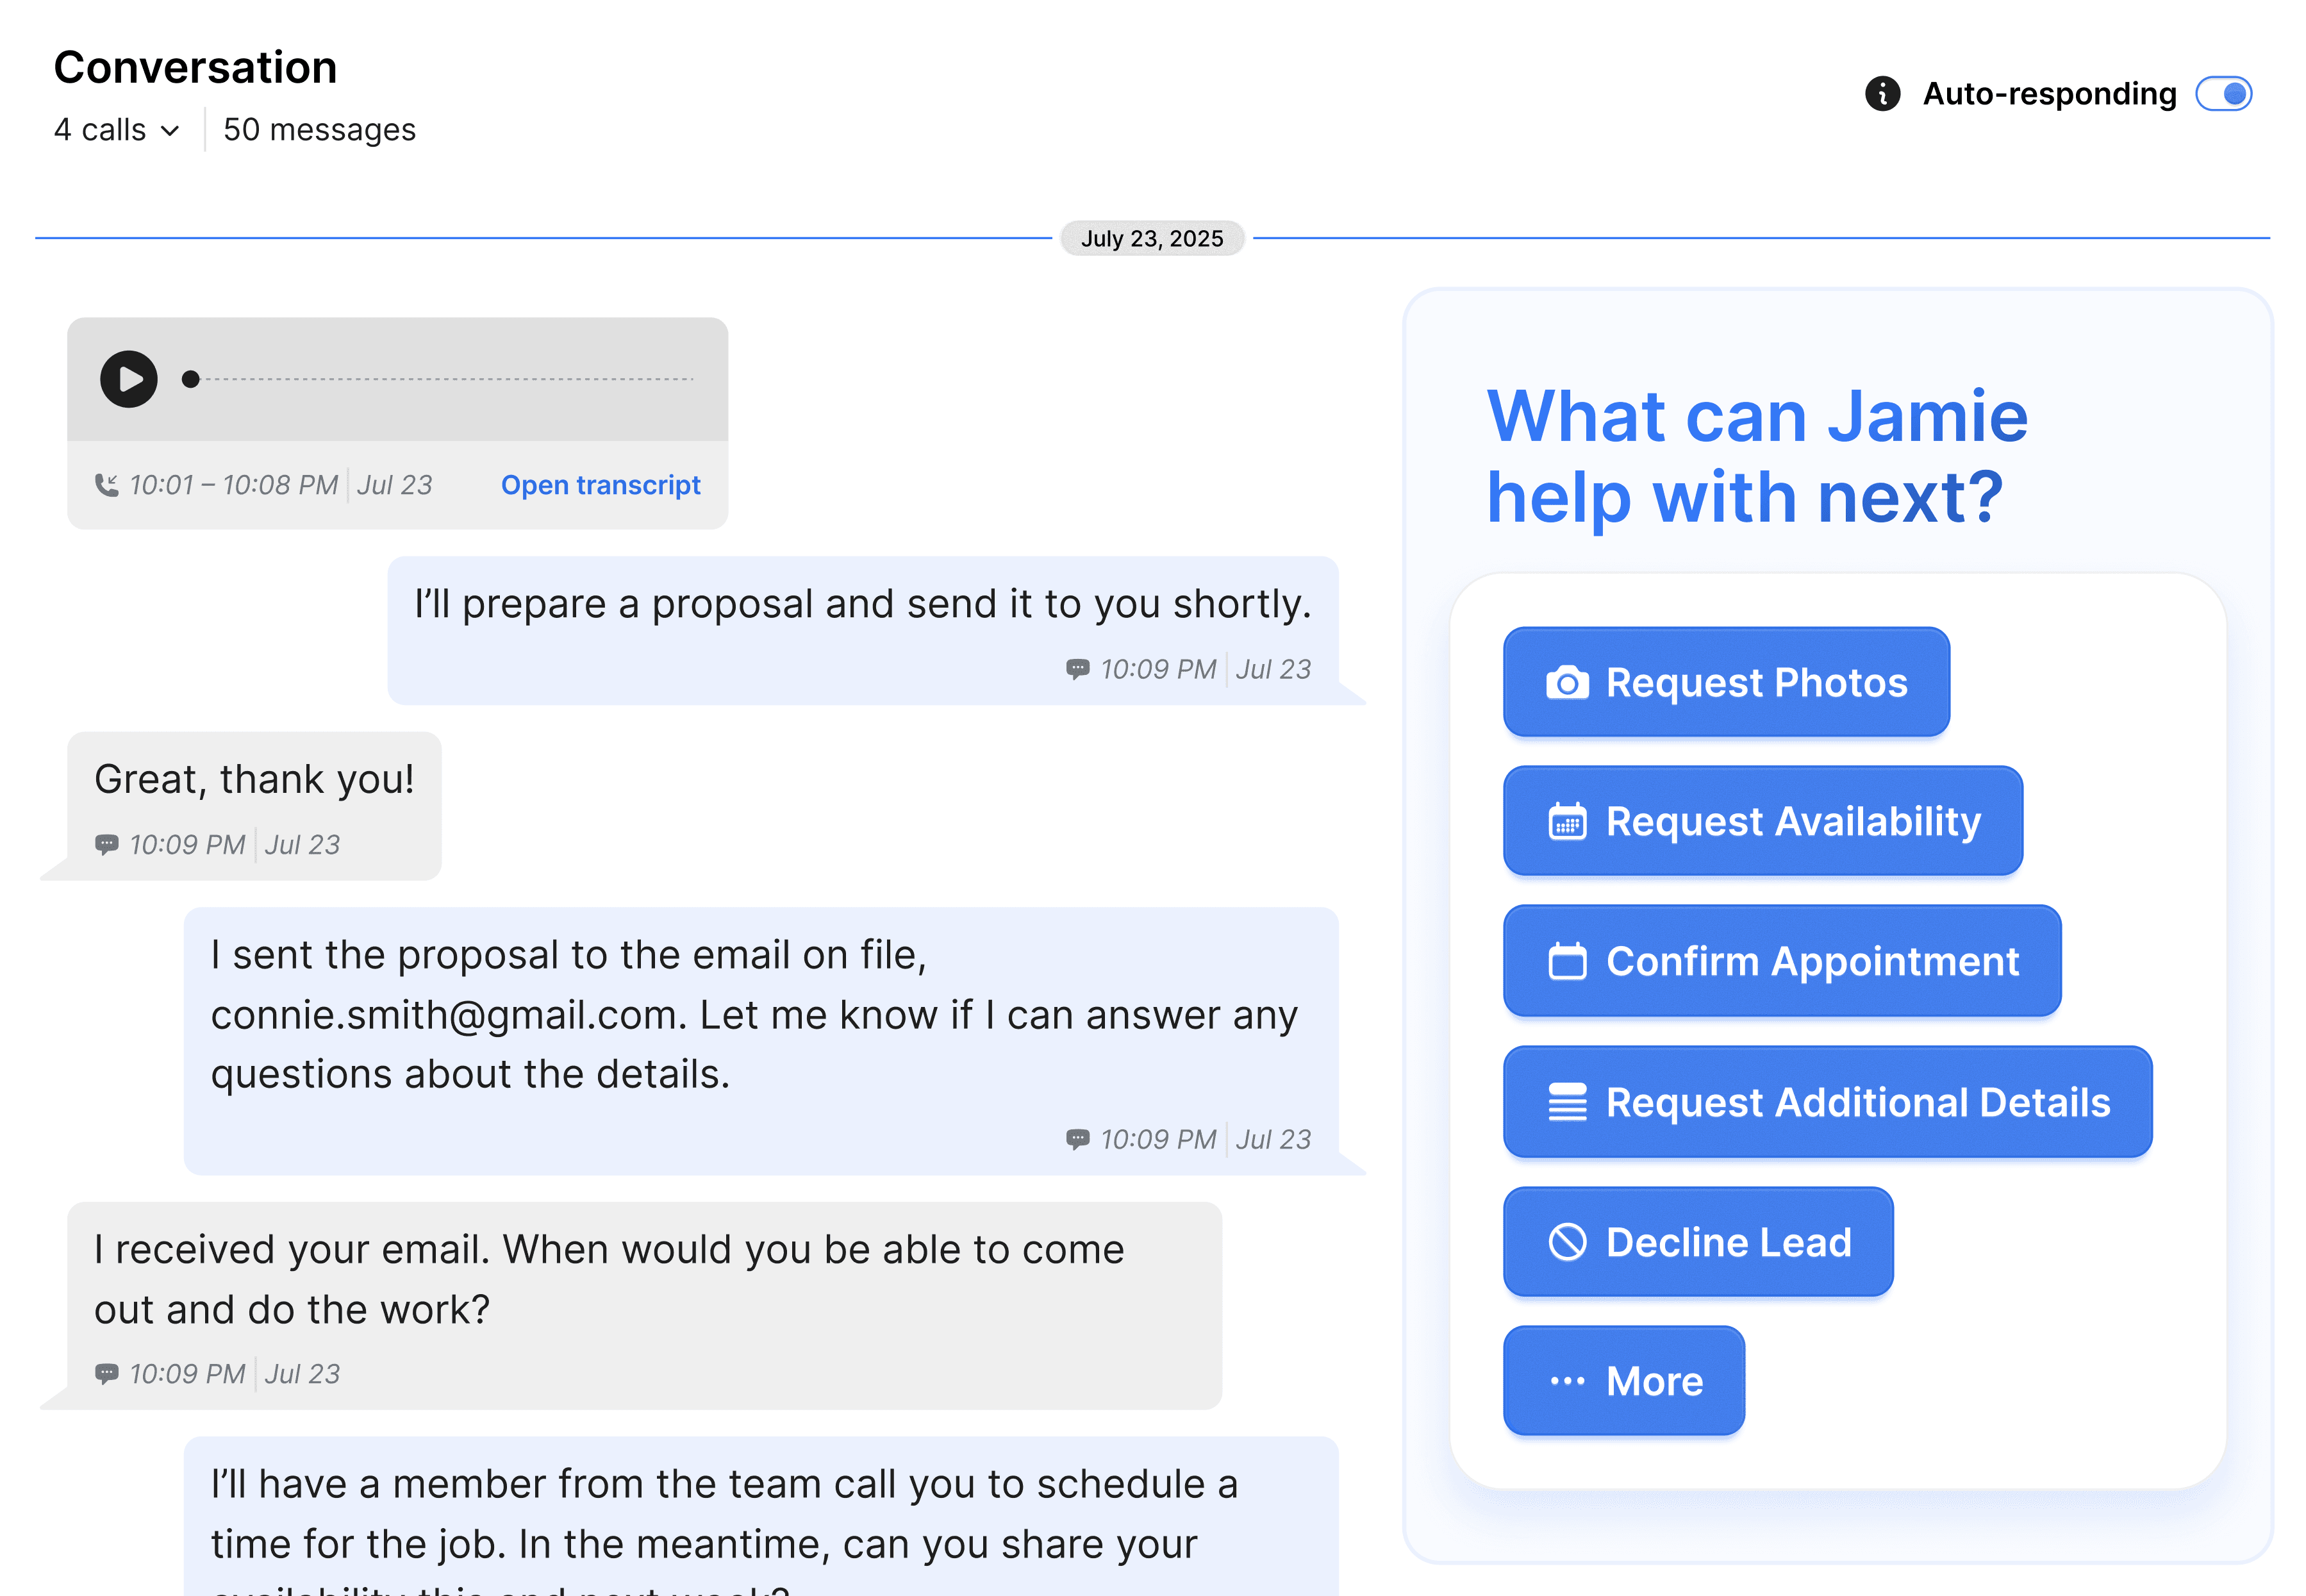Click the prohibited icon on Decline Lead
Image resolution: width=2306 pixels, height=1596 pixels.
pos(1567,1242)
